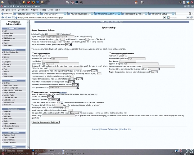Image resolution: width=194 pixels, height=155 pixels.
Task: Click the Browse Categories link
Action: click(109, 129)
